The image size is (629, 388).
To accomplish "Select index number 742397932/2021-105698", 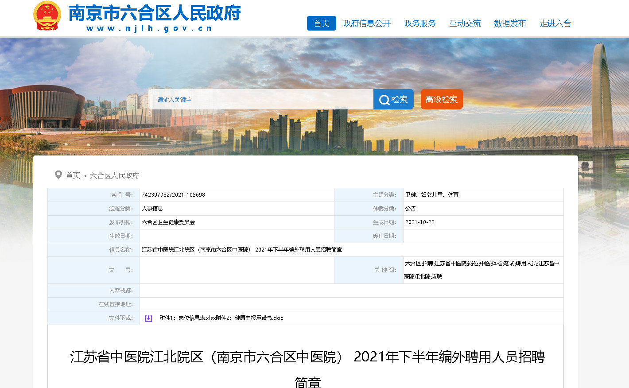I will tap(173, 195).
